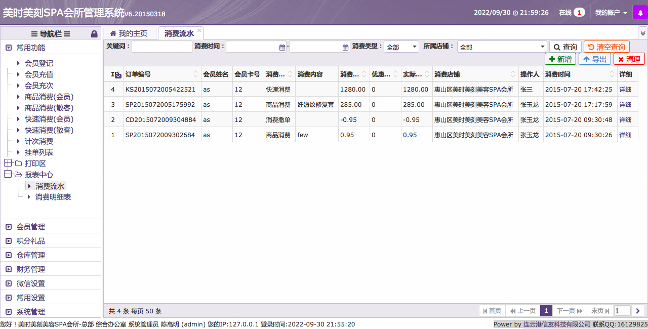Viewport: 648px width, 329px height.
Task: Collapse the 报表中心 tree folder
Action: (8, 174)
